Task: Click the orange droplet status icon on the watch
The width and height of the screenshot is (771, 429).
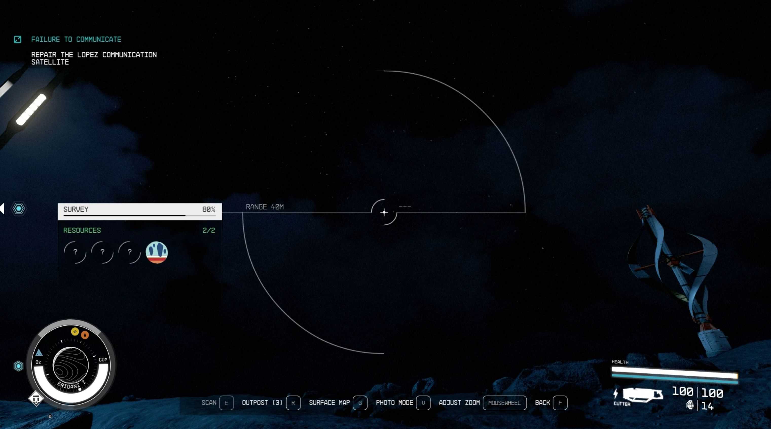Action: point(85,335)
